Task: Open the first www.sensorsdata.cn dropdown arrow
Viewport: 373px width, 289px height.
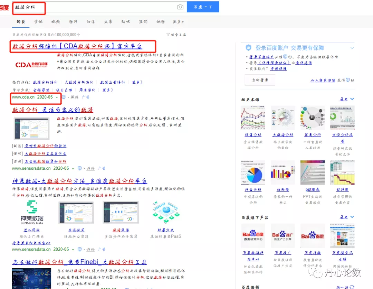Action: point(73,169)
